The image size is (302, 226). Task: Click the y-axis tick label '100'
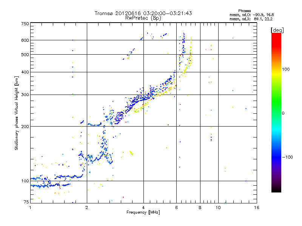click(x=25, y=181)
